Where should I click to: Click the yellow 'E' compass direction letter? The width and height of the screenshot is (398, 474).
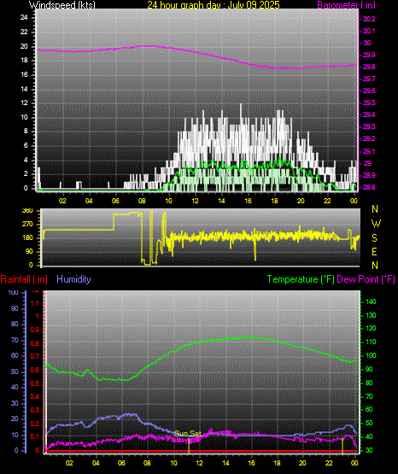[374, 251]
